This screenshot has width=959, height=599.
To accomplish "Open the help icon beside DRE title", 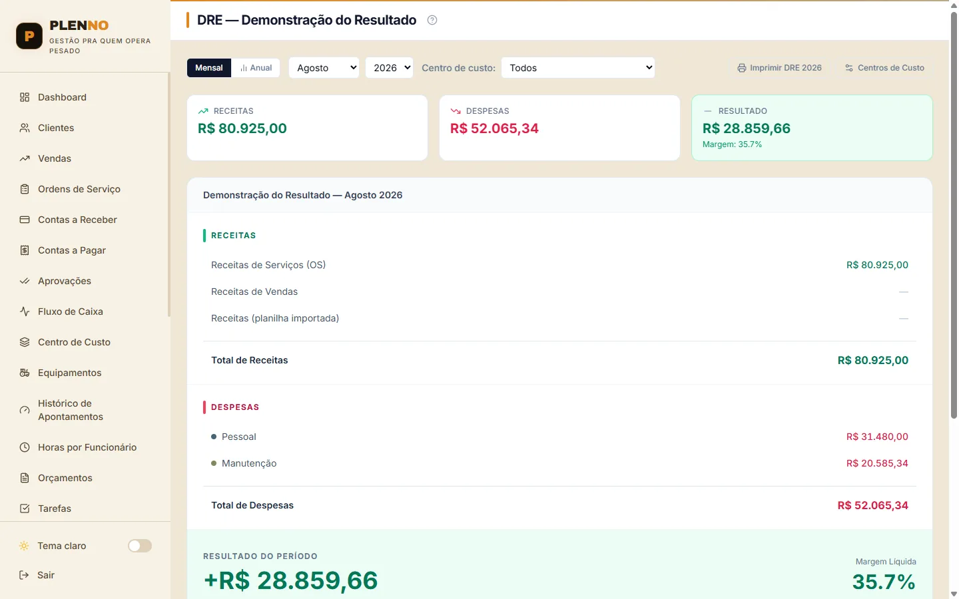I will (x=432, y=20).
